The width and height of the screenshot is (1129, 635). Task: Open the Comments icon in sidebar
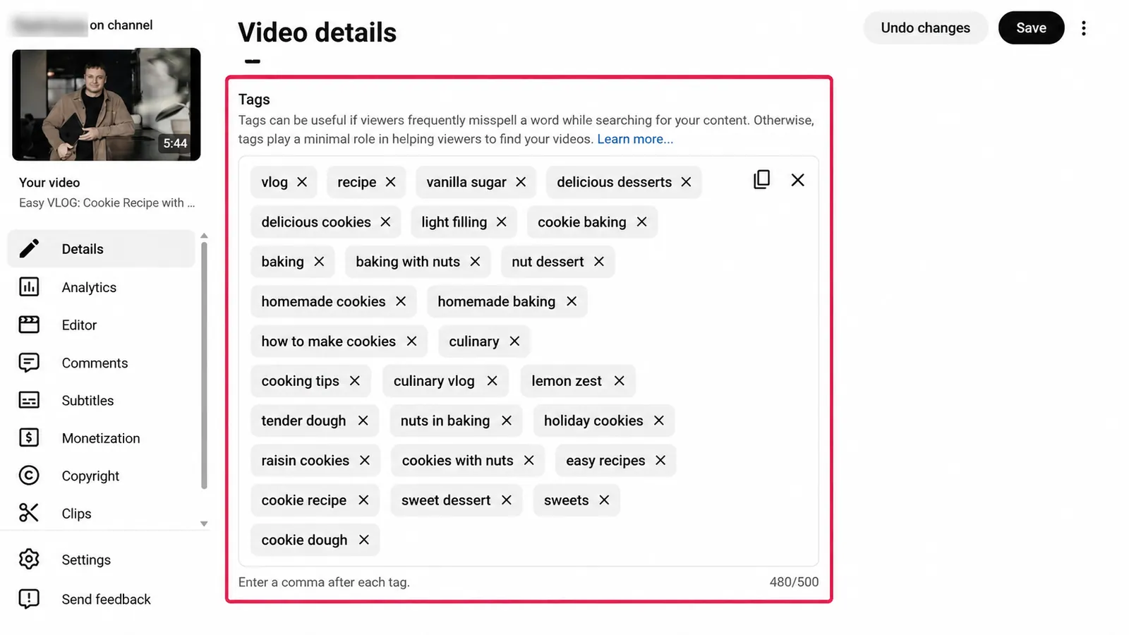pos(29,363)
